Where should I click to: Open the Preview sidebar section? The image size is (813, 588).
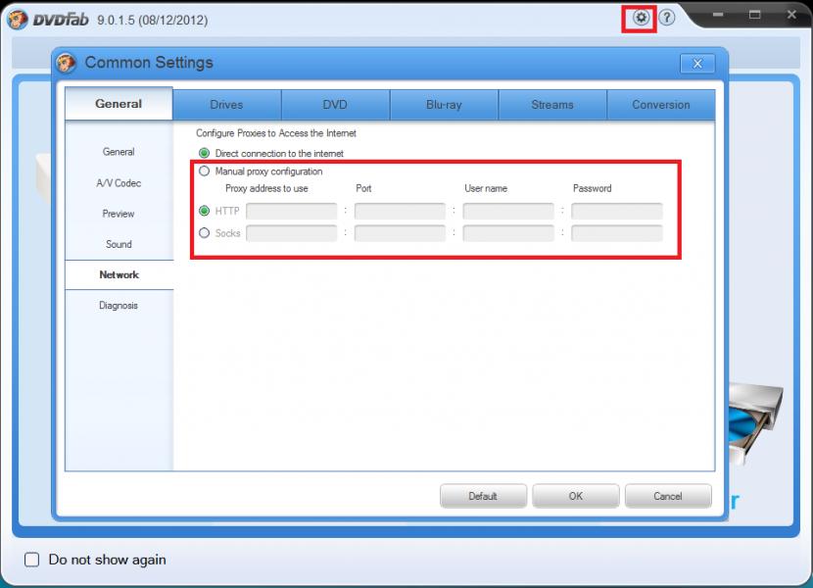point(119,214)
